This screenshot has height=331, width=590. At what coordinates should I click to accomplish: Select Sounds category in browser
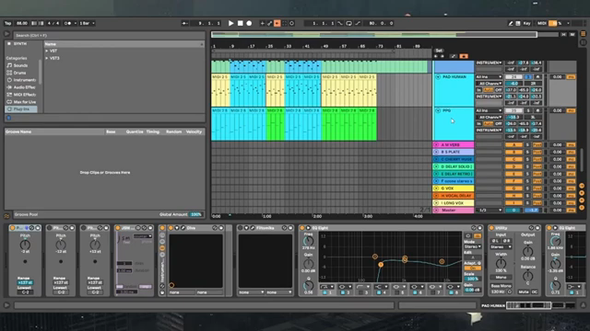click(x=20, y=65)
